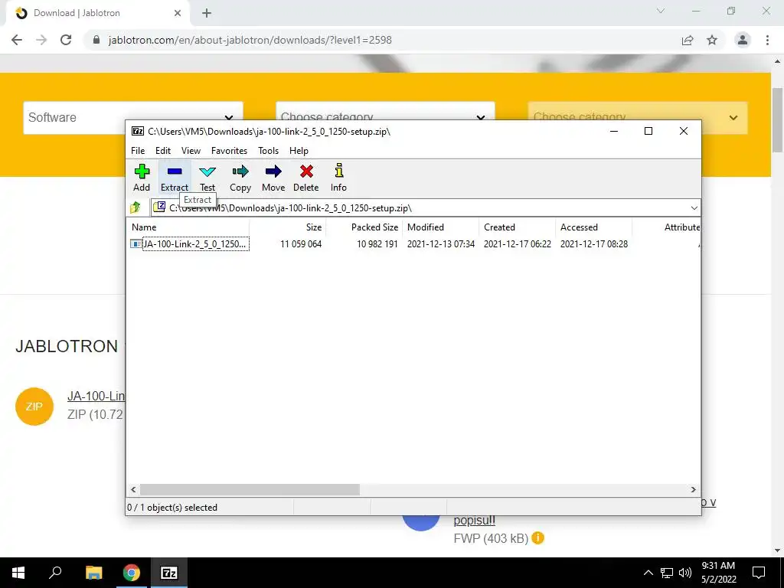Viewport: 784px width, 588px height.
Task: Open the middle Choose category dropdown
Action: [x=385, y=112]
